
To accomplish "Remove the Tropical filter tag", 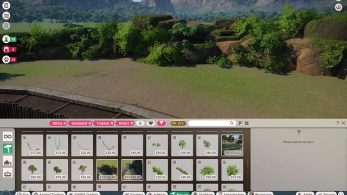I will click(x=112, y=123).
